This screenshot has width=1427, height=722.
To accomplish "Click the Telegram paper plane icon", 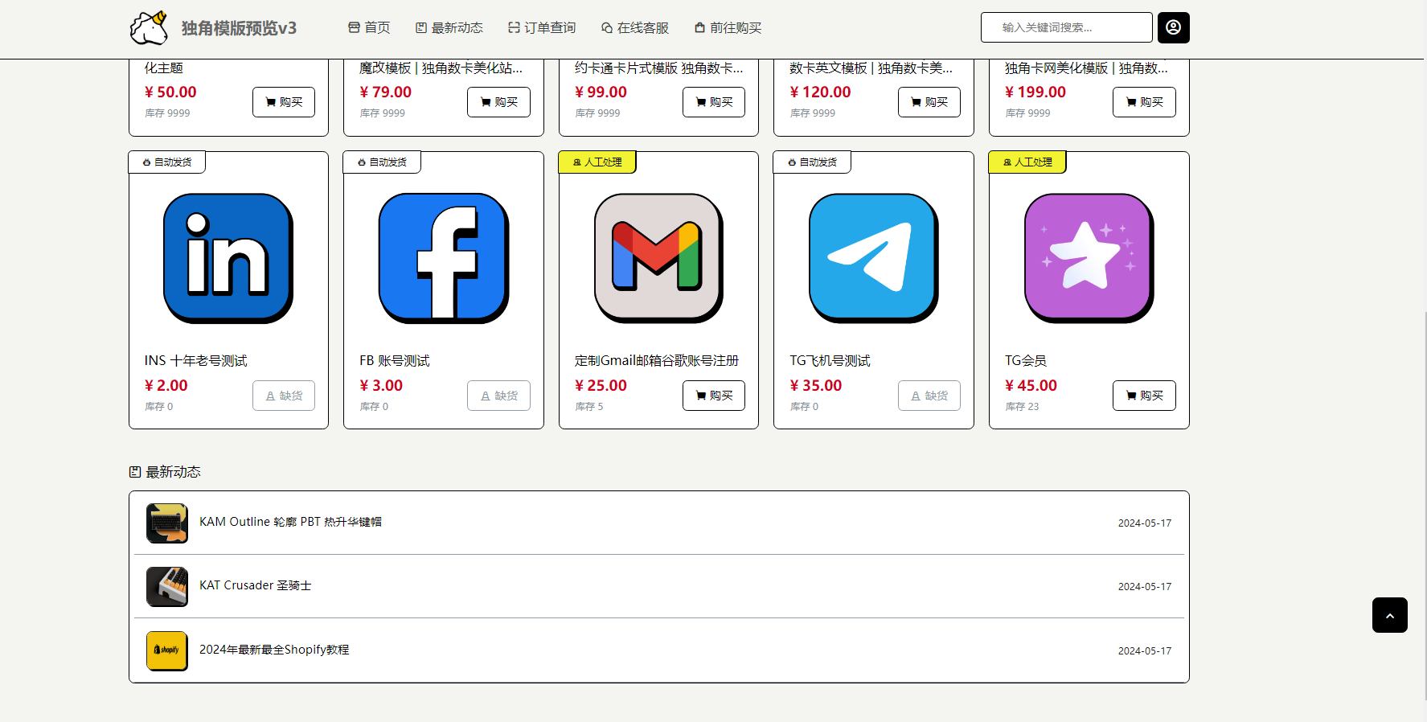I will pos(874,258).
